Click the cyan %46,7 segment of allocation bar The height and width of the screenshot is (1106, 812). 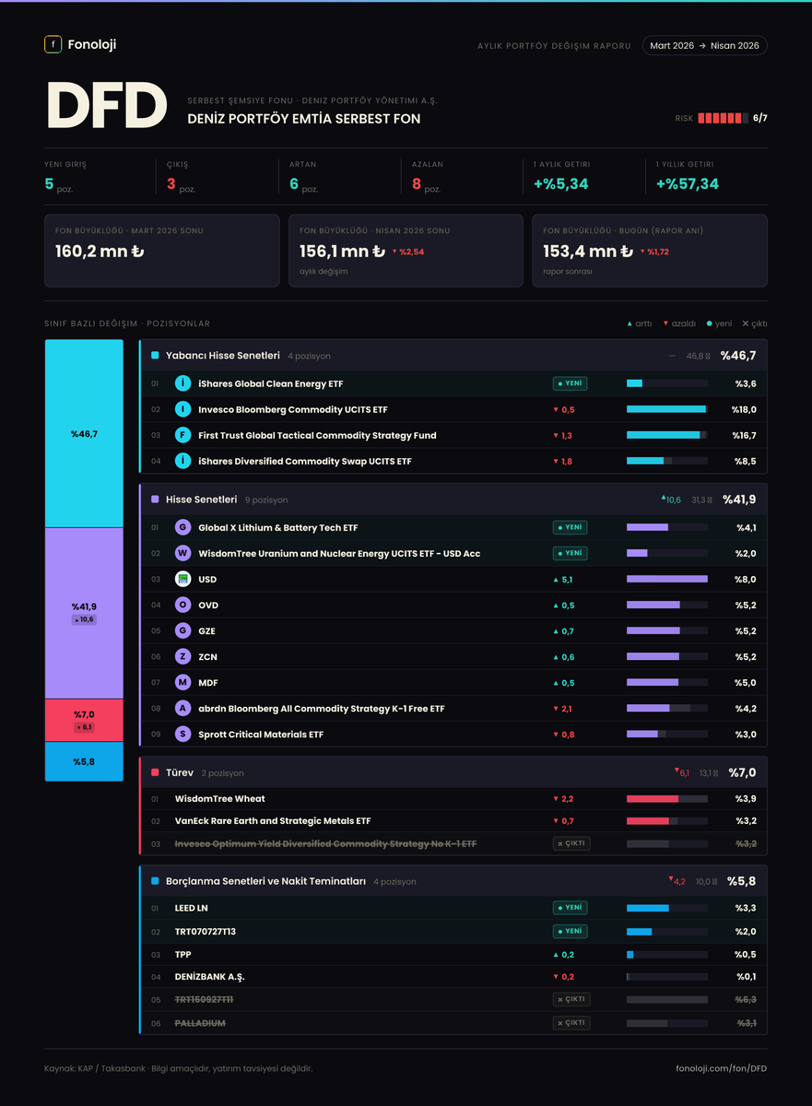84,433
